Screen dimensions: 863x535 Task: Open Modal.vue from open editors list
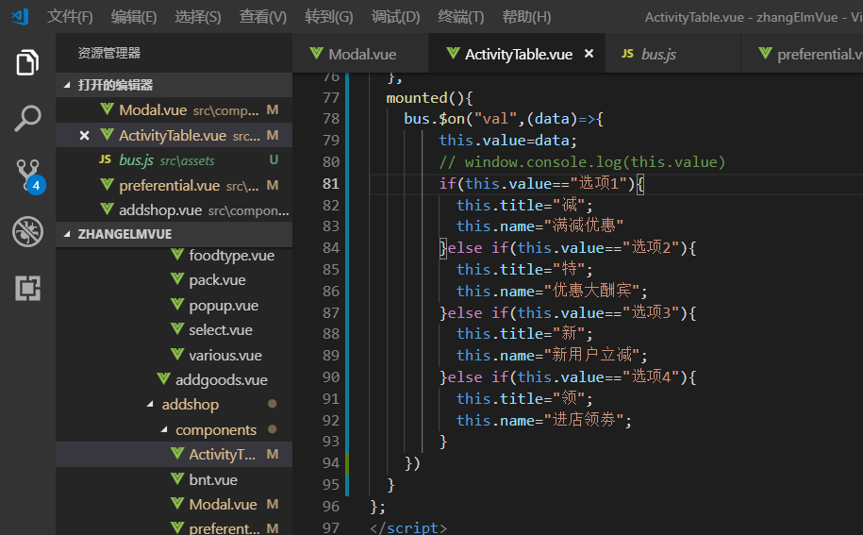coord(174,110)
